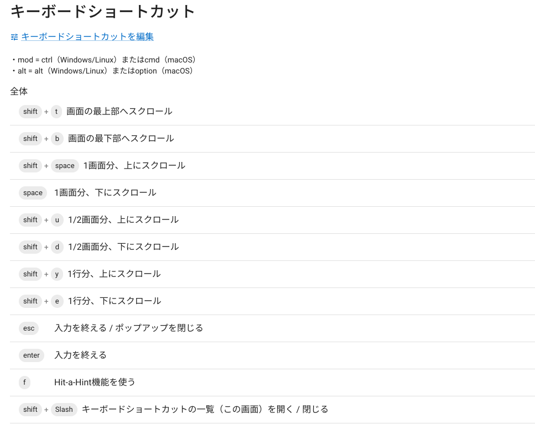Click 1行分、上にスクロール description
Viewport: 535px width, 424px height.
click(x=114, y=274)
